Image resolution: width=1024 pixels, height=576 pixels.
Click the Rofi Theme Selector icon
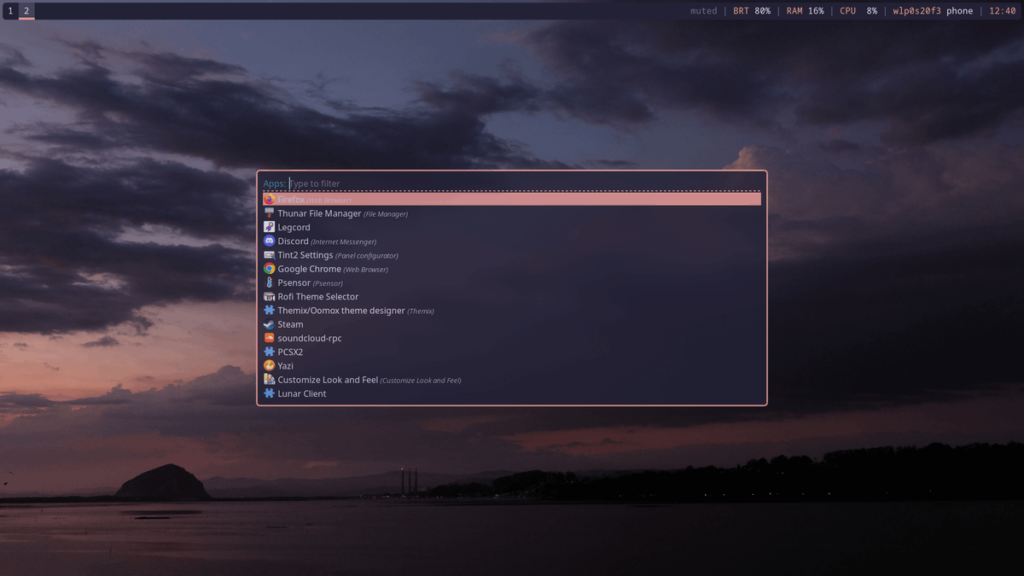pyautogui.click(x=269, y=297)
